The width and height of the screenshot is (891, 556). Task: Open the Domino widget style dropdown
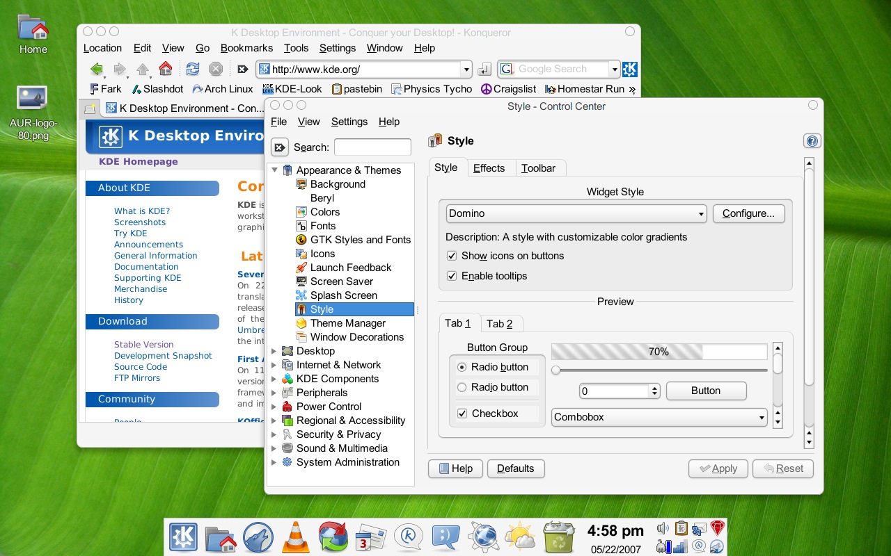(x=576, y=213)
